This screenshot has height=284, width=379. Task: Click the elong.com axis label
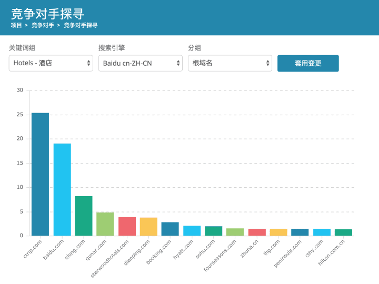(x=75, y=250)
